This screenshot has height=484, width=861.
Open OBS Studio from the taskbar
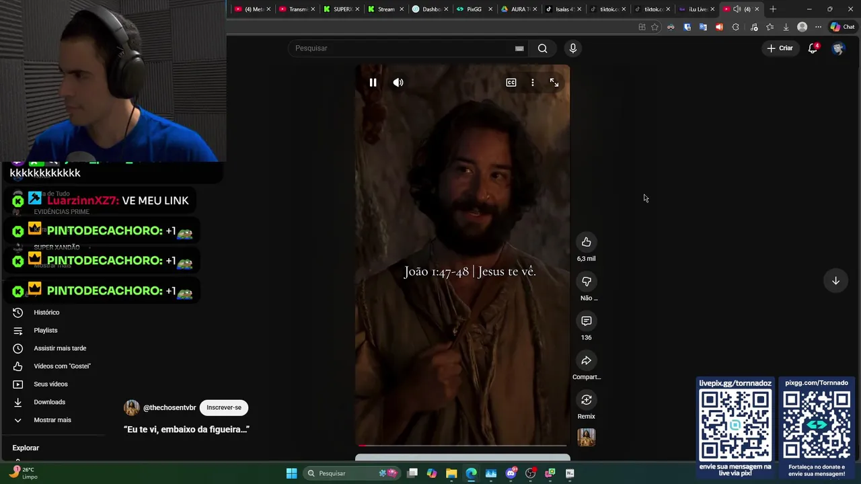click(x=530, y=473)
